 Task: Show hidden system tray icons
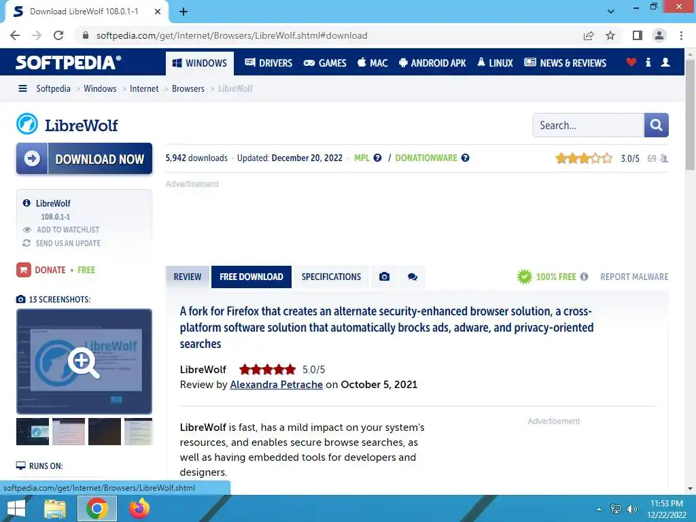pos(599,509)
